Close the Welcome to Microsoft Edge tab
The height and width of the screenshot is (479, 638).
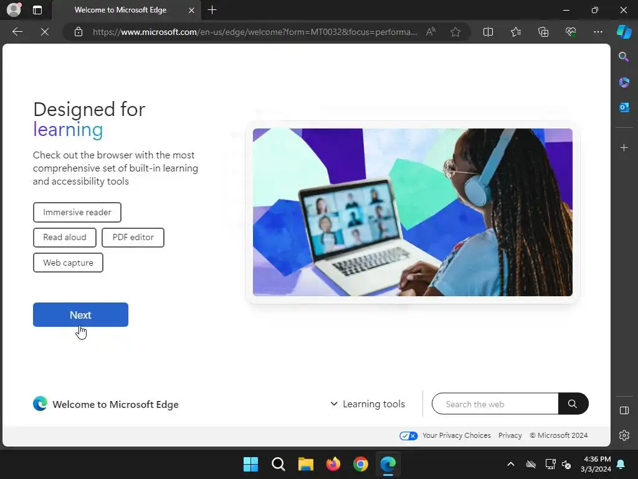click(191, 10)
